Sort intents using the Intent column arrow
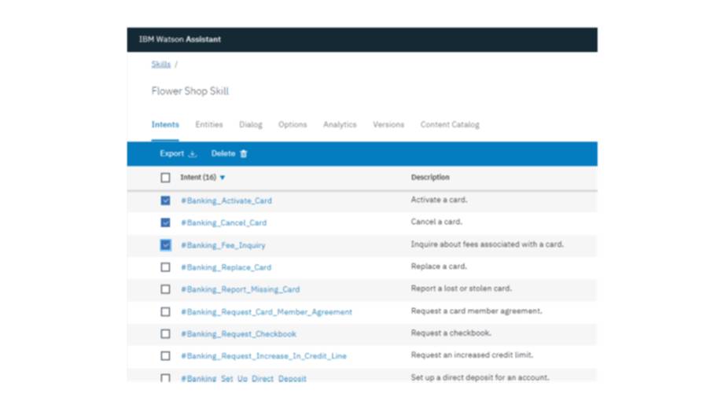This screenshot has height=408, width=725. tap(223, 178)
